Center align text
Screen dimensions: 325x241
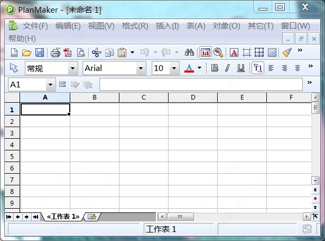(298, 68)
